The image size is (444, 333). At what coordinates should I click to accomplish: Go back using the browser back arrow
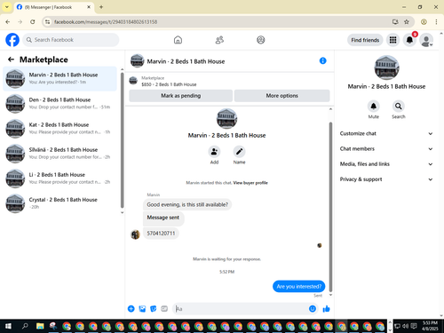pos(8,21)
